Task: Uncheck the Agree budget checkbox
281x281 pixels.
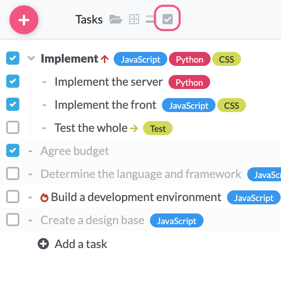Action: coord(13,151)
